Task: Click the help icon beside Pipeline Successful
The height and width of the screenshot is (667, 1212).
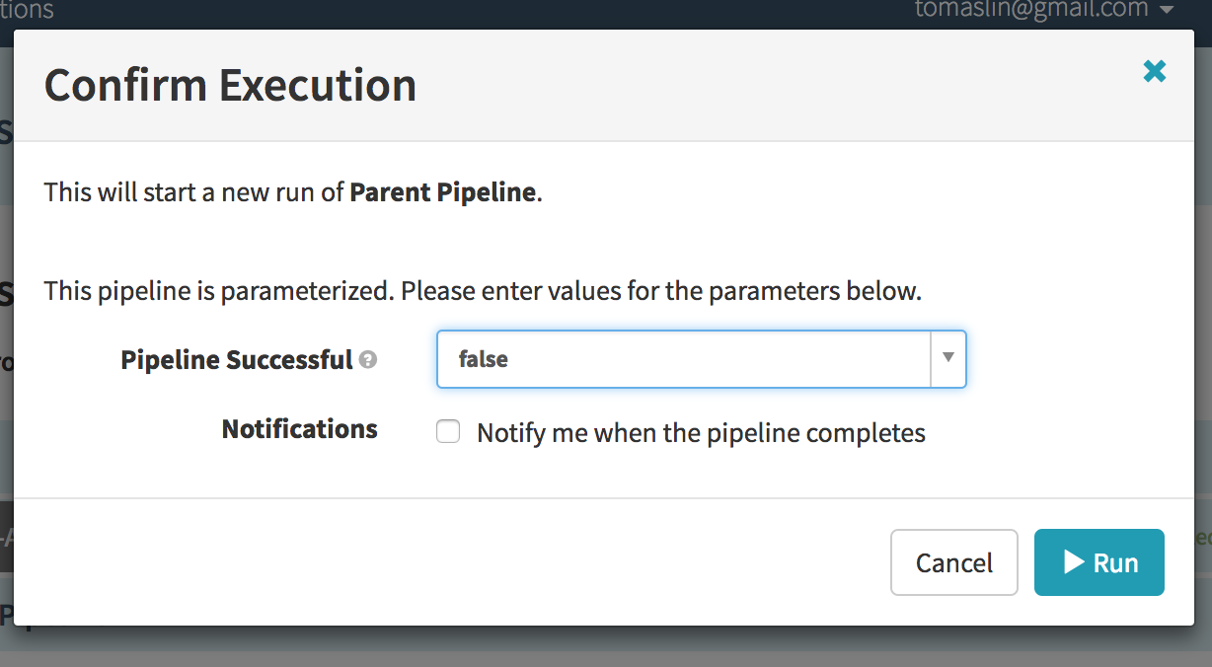Action: point(368,360)
